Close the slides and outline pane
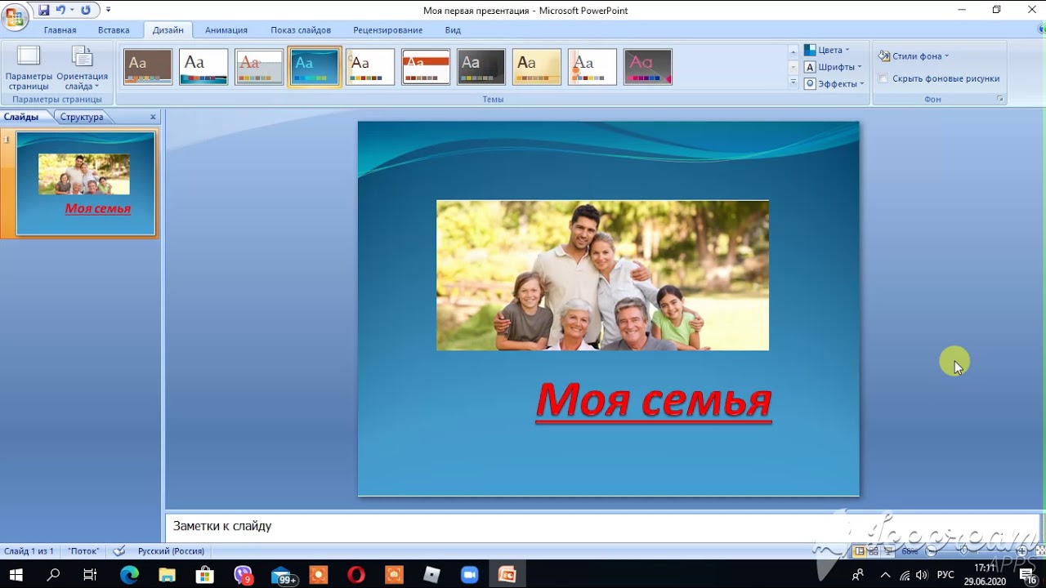Image resolution: width=1046 pixels, height=588 pixels. click(x=153, y=117)
